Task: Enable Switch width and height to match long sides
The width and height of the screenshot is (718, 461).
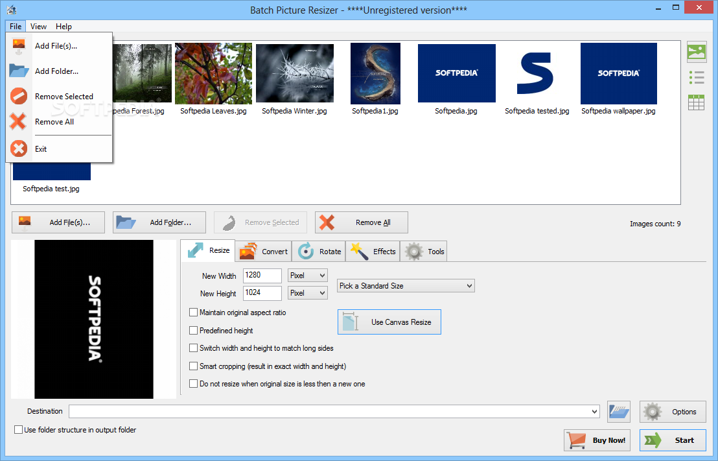Action: click(x=193, y=348)
